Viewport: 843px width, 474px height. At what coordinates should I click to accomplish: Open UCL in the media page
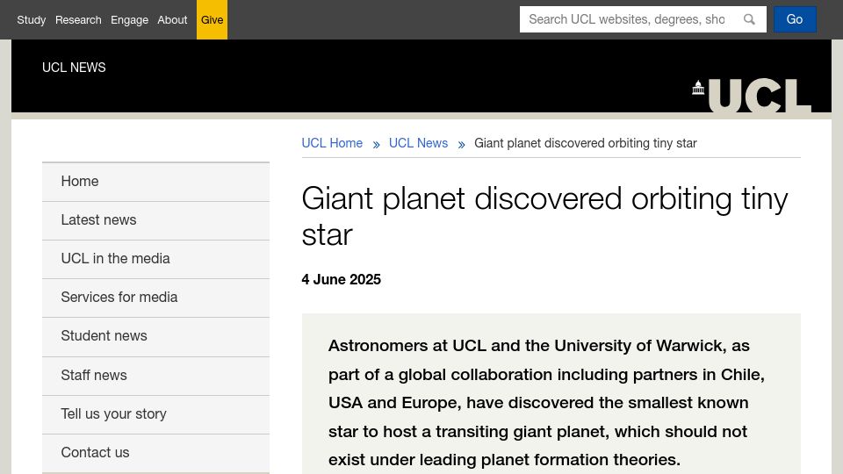156,259
